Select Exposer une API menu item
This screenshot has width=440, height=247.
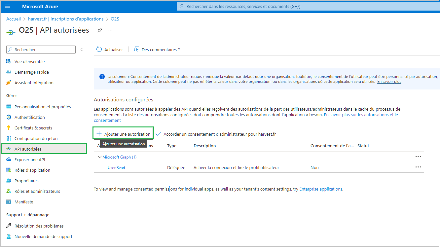29,159
